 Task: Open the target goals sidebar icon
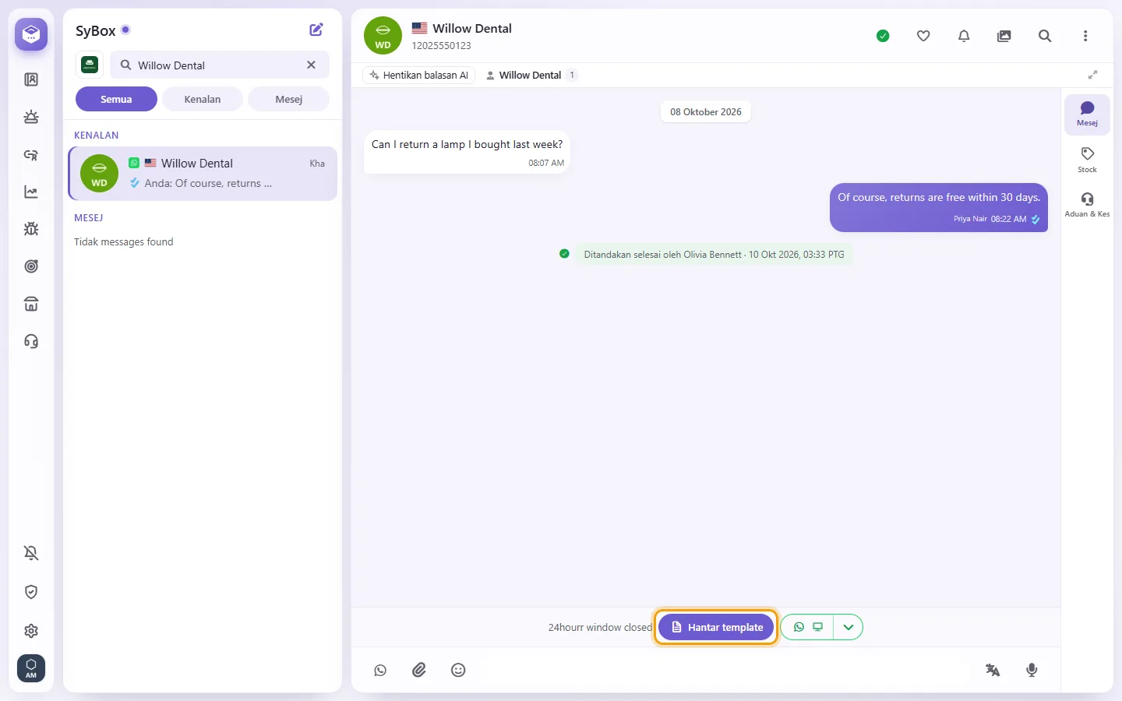(x=31, y=266)
